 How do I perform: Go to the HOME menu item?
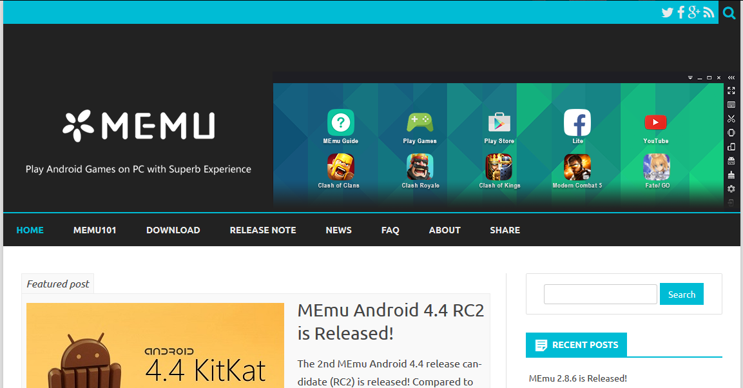pos(30,230)
